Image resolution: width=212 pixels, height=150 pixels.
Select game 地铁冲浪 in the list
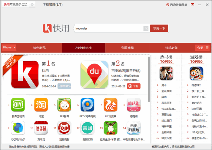(x=199, y=126)
